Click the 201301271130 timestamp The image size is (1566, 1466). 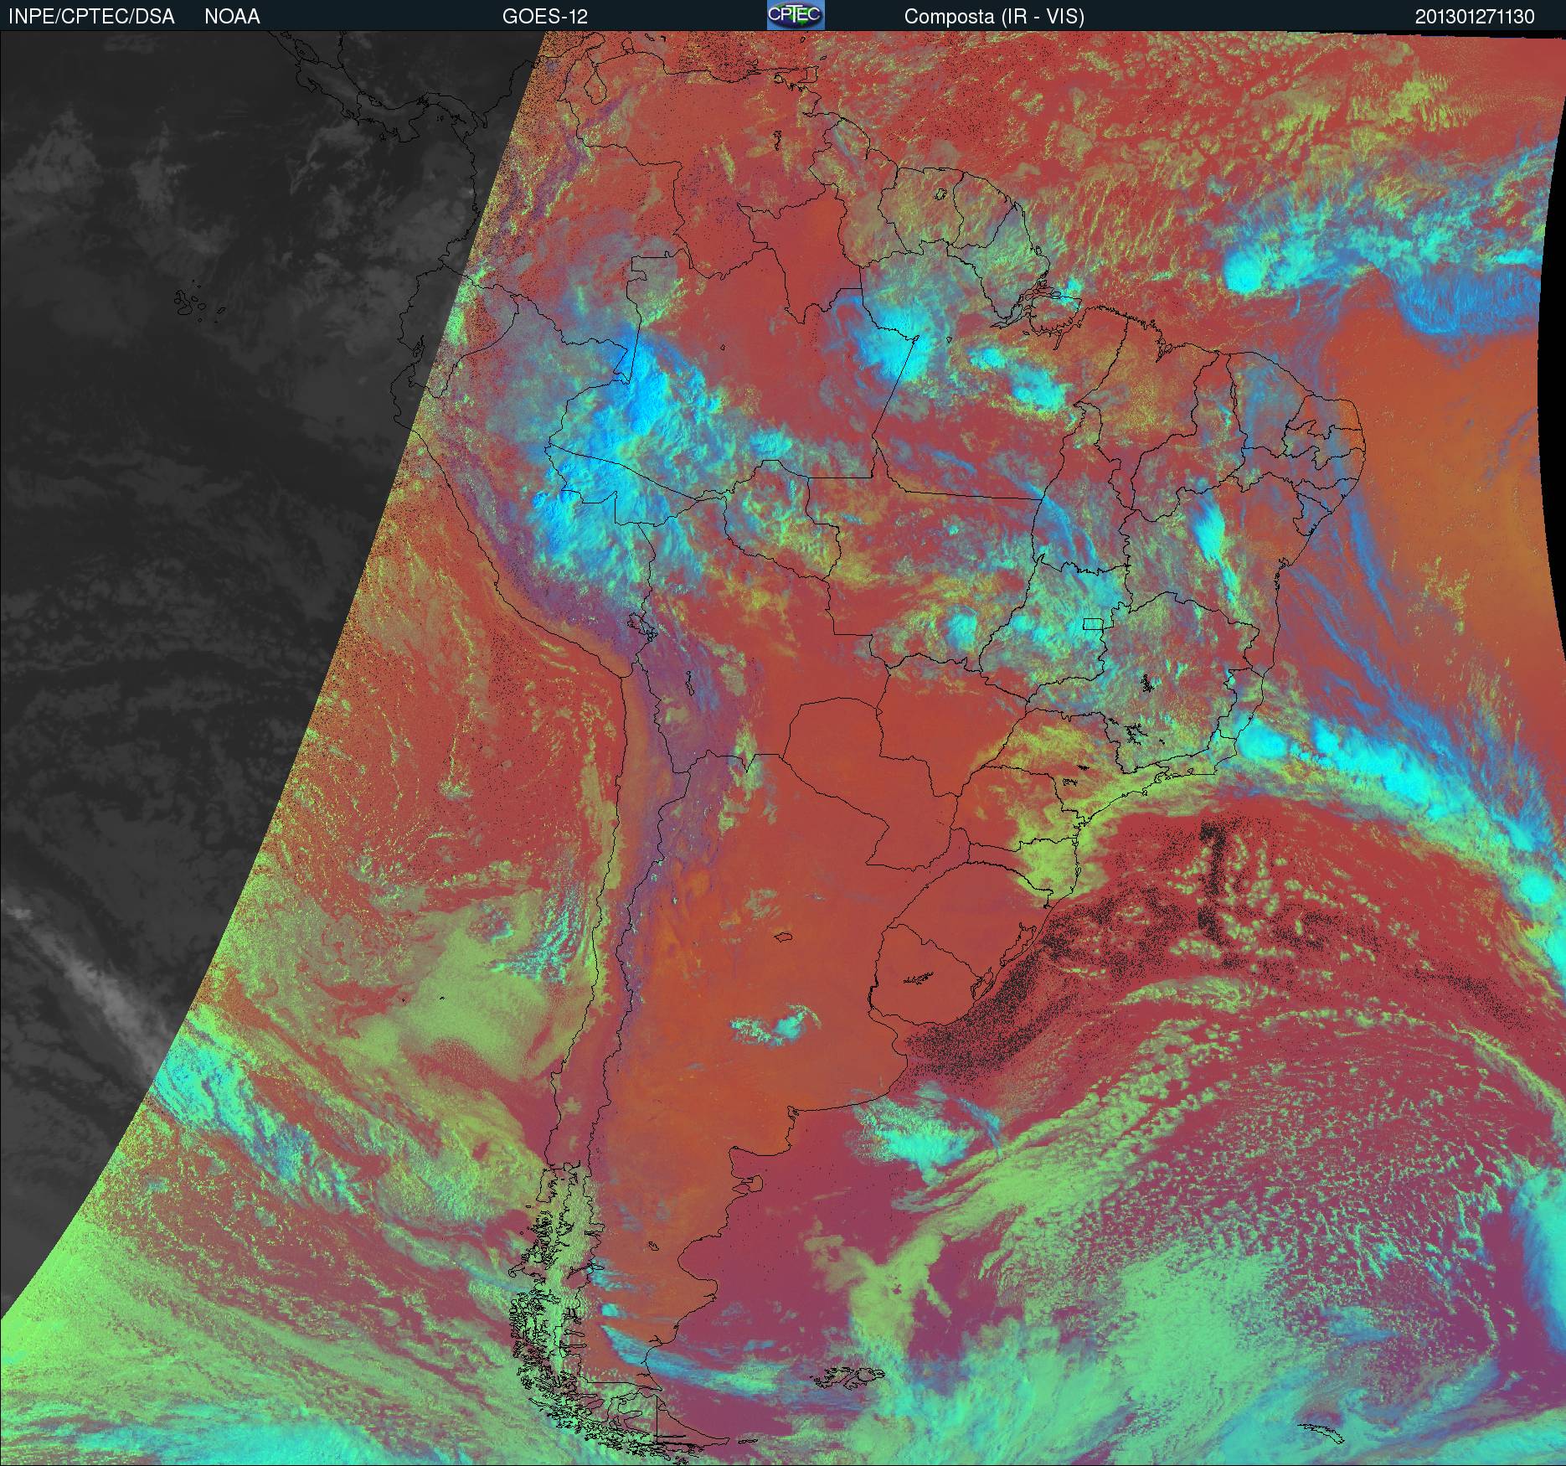pyautogui.click(x=1475, y=17)
